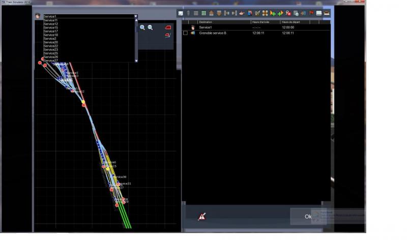Image resolution: width=407 pixels, height=240 pixels.
Task: Click the list scroll-up arrow
Action: click(x=136, y=20)
